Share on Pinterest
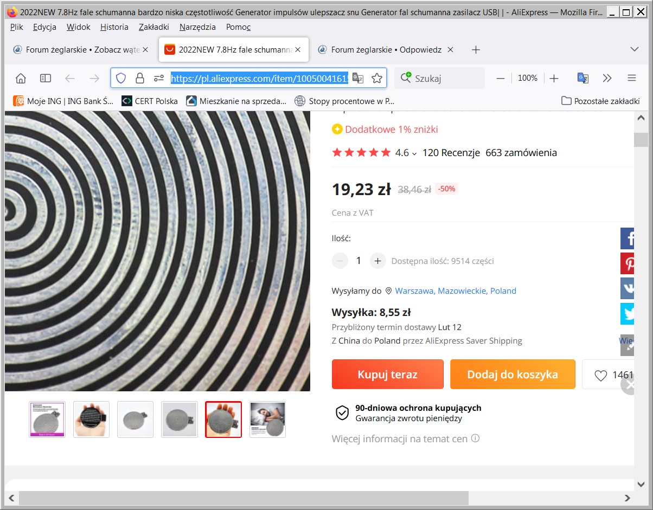Viewport: 653px width, 510px height. [x=628, y=263]
